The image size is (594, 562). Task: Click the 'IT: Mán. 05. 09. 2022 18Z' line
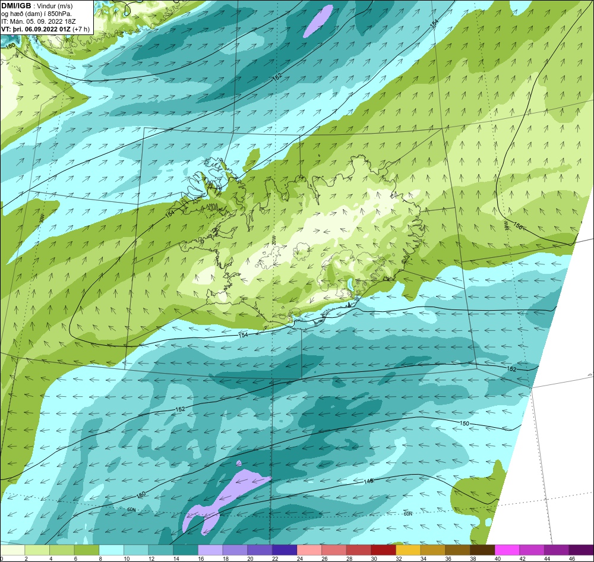point(38,21)
